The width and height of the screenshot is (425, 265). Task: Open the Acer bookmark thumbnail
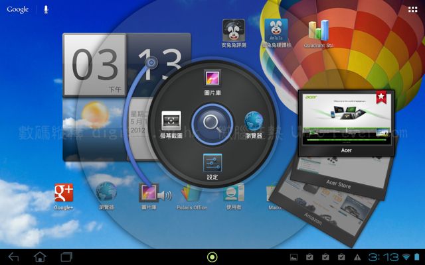[346, 123]
